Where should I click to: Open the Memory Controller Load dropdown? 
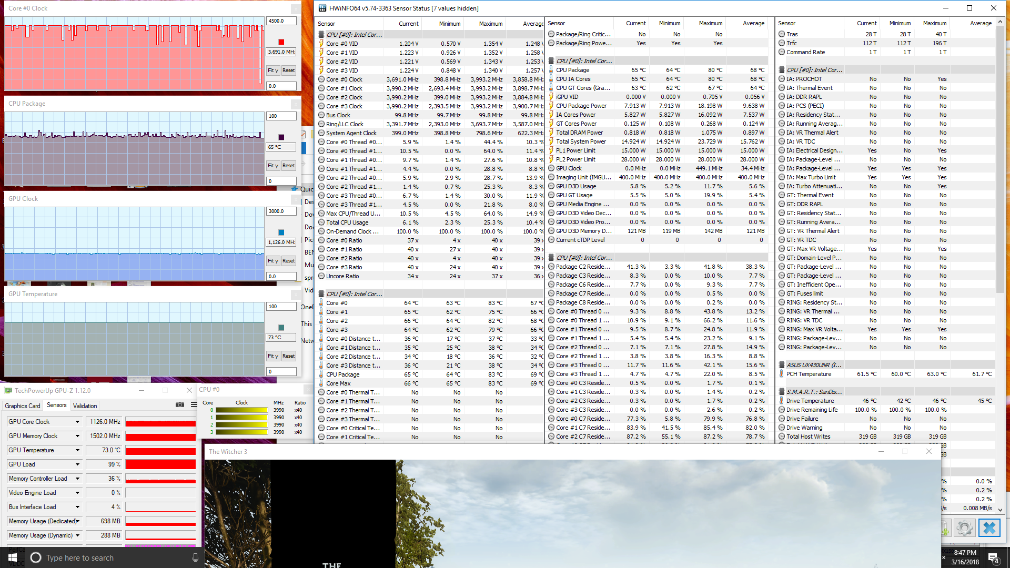point(77,479)
